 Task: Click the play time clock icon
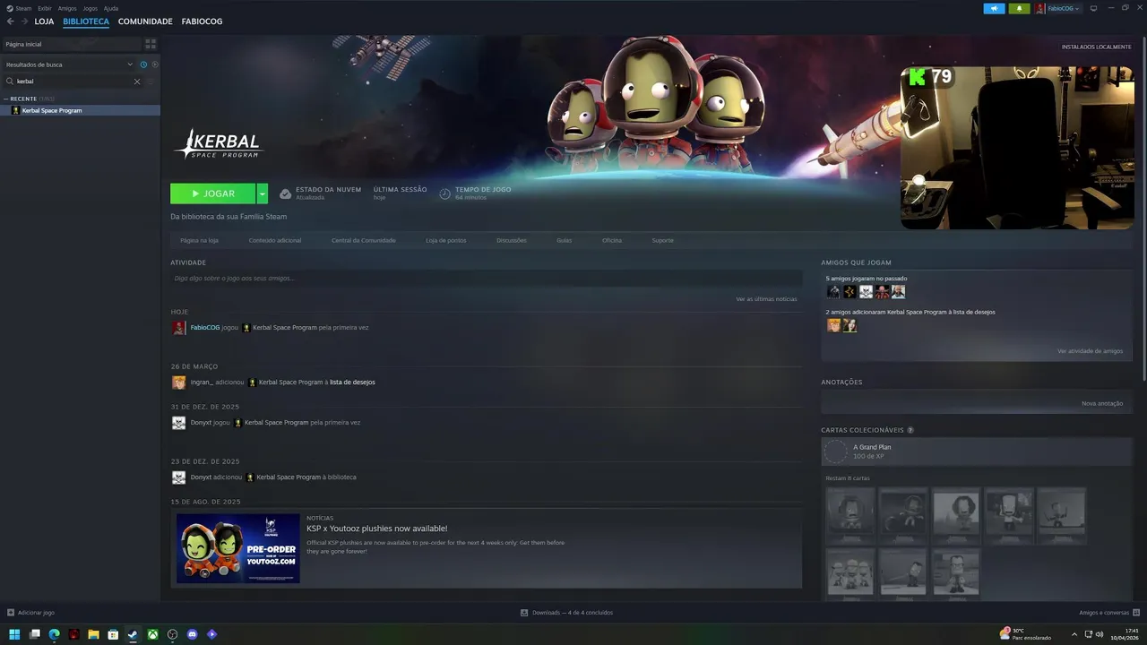[x=445, y=193]
